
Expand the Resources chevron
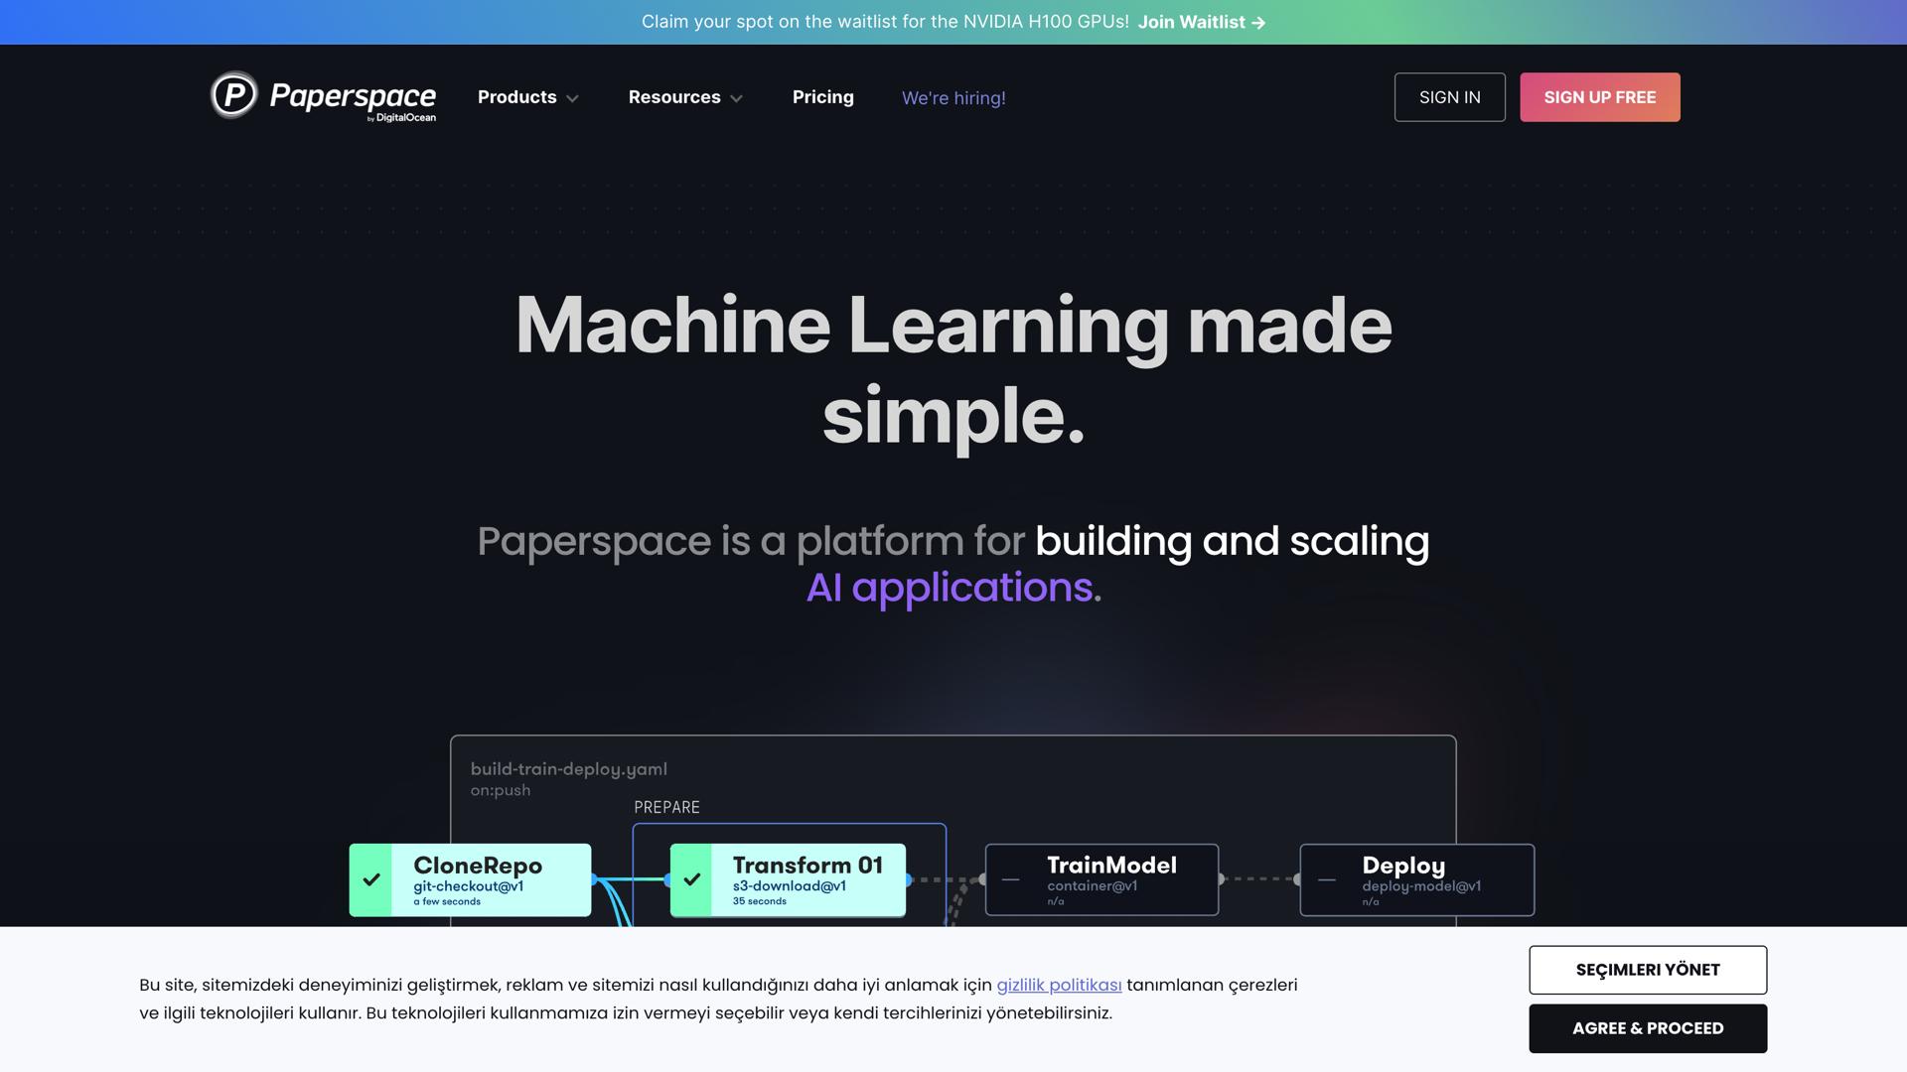736,98
